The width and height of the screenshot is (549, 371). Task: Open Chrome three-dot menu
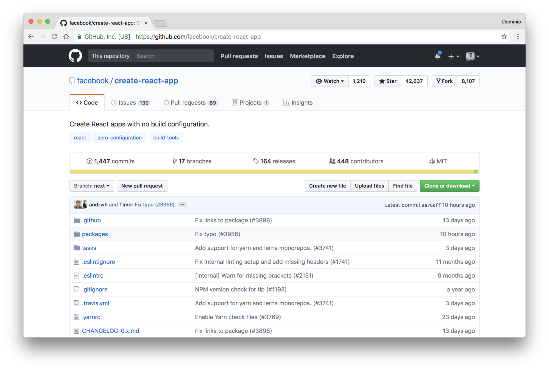518,37
